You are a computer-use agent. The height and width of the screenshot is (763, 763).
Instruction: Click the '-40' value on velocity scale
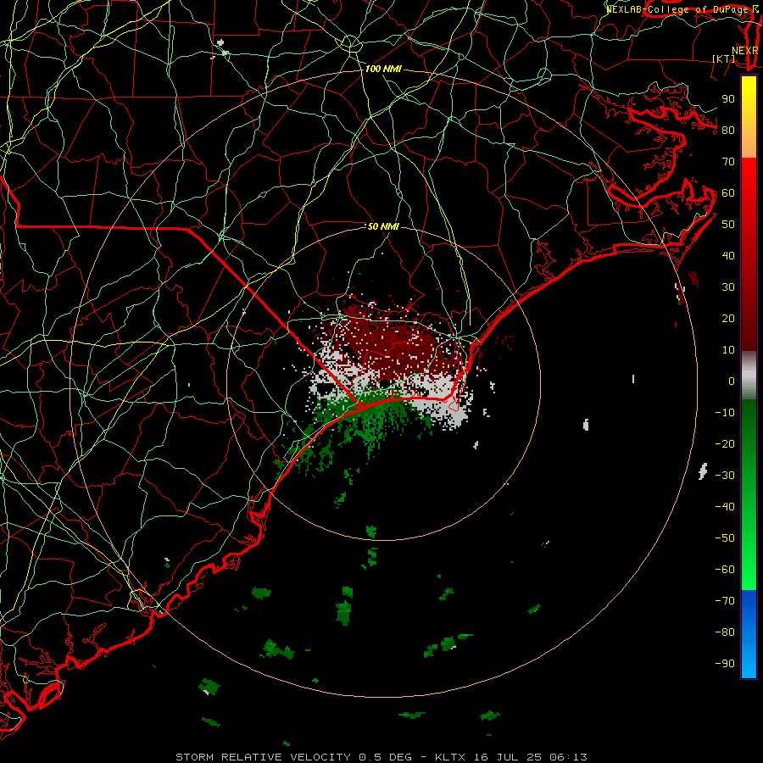(x=725, y=507)
